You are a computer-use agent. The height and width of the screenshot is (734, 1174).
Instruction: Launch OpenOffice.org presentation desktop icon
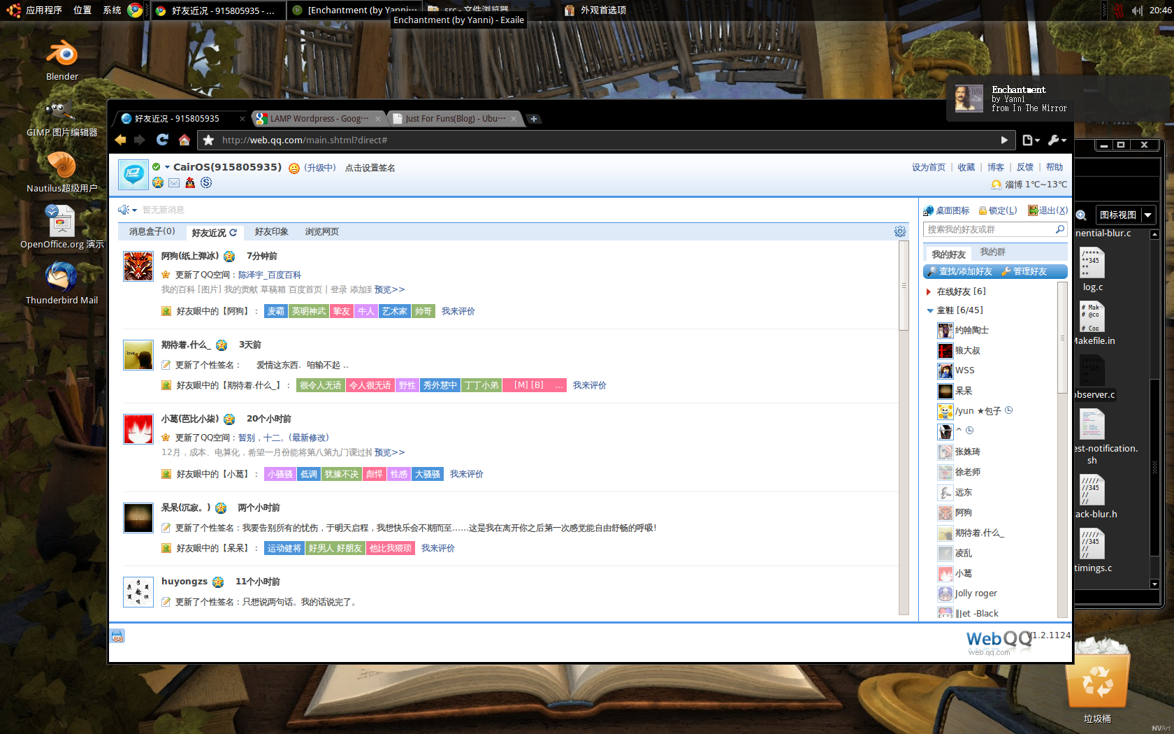(x=61, y=227)
